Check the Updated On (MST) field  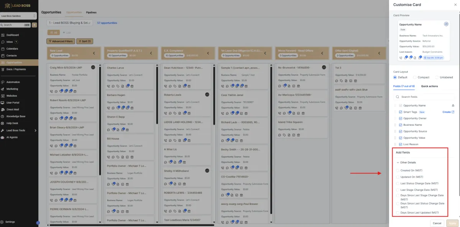(398, 177)
